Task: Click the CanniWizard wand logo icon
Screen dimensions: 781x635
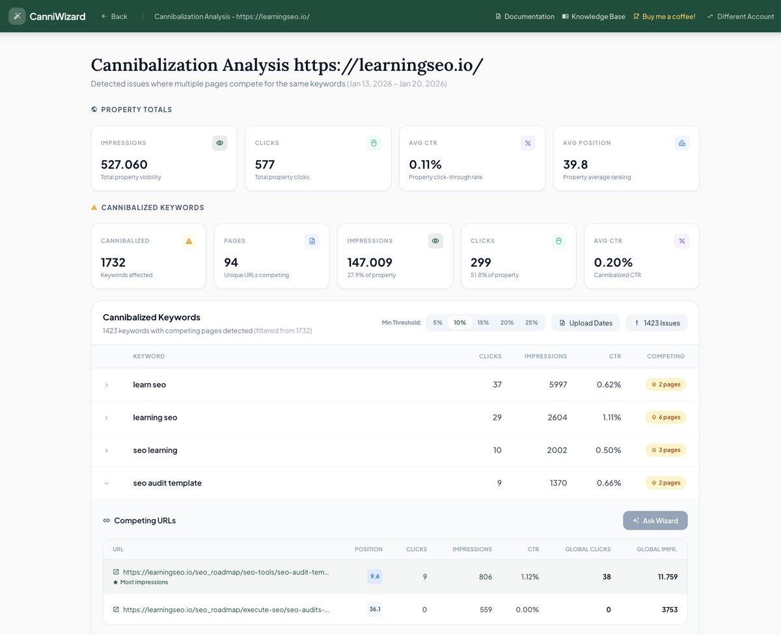Action: [x=17, y=16]
